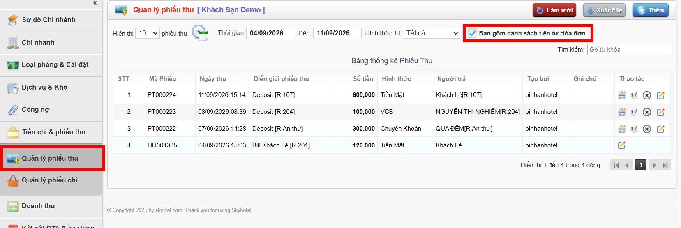Focus the Tìm kiếm search box
681x228 pixels.
pyautogui.click(x=629, y=50)
